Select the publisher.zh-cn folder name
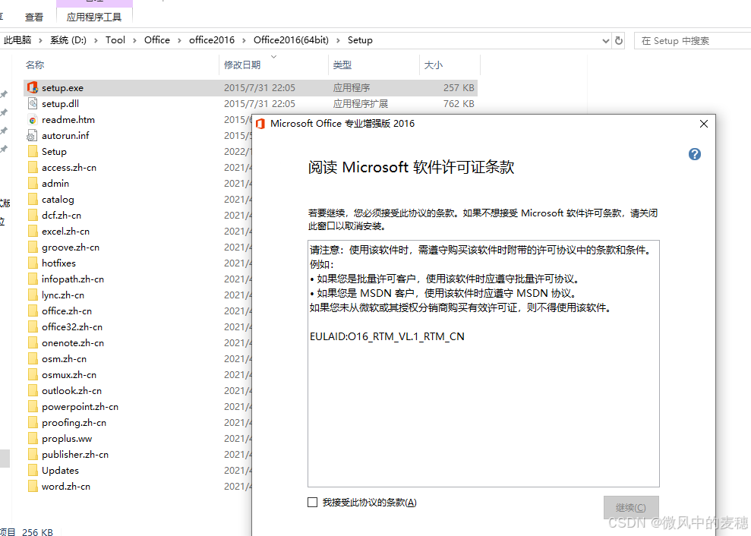Image resolution: width=751 pixels, height=536 pixels. coord(75,455)
